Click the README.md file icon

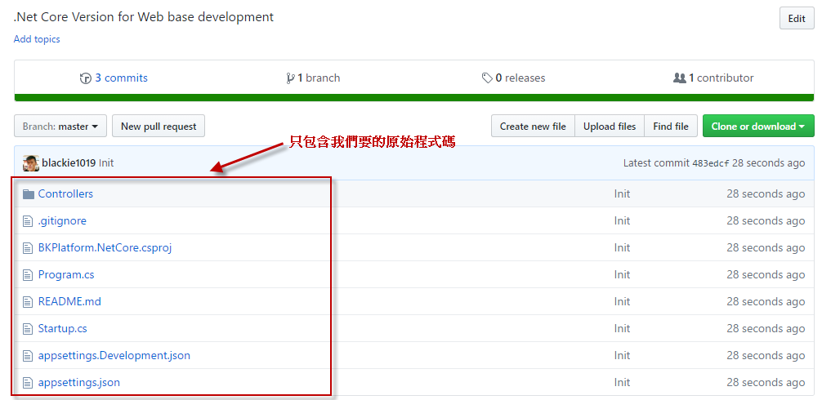click(29, 302)
